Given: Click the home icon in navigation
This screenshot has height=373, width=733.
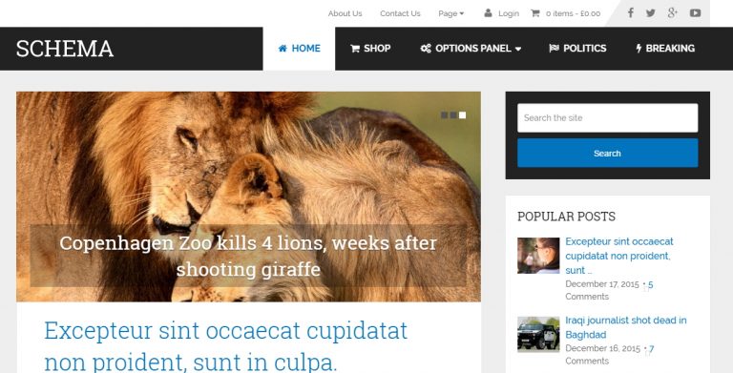Looking at the screenshot, I should [283, 48].
